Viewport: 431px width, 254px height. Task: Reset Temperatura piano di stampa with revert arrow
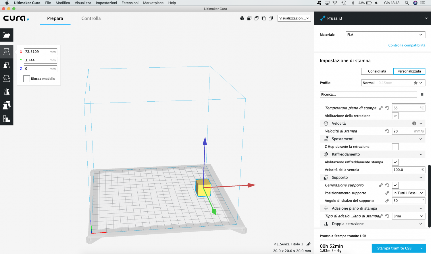(x=387, y=108)
